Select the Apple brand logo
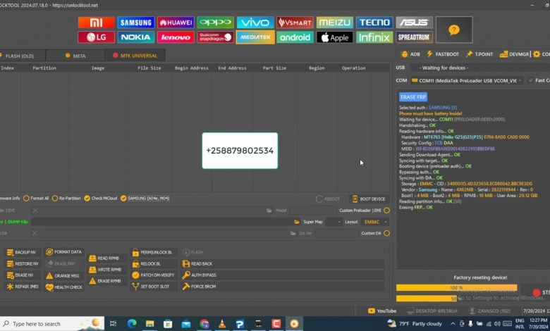The height and width of the screenshot is (331, 550). point(335,37)
